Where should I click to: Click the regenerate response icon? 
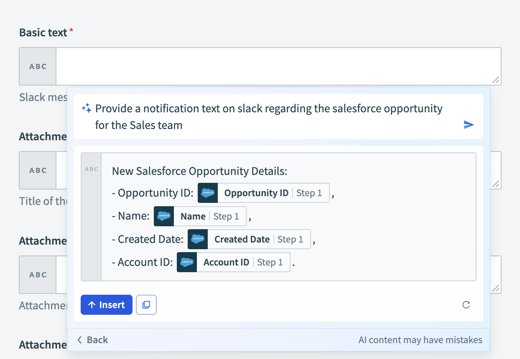coord(466,305)
